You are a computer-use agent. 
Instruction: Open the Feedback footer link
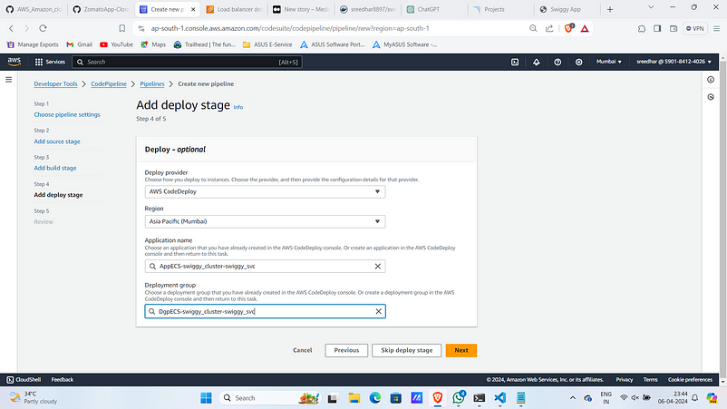[x=63, y=380]
